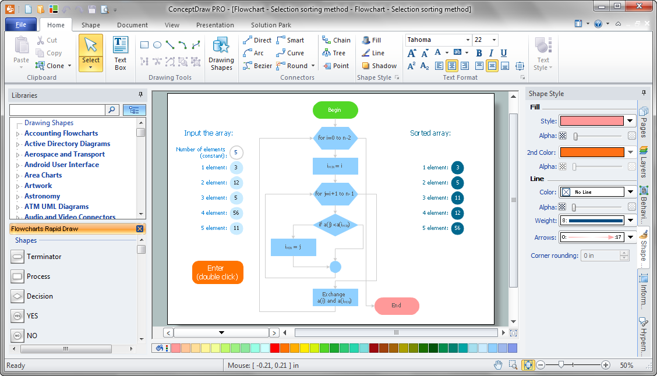Click the Corner rounding input field
The width and height of the screenshot is (657, 376).
coord(599,256)
